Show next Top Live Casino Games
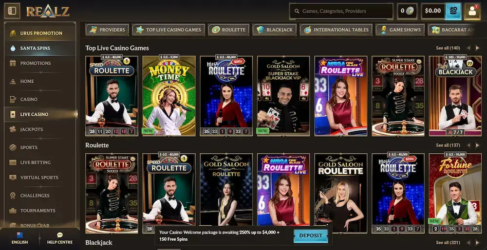487x250 pixels. pyautogui.click(x=477, y=48)
